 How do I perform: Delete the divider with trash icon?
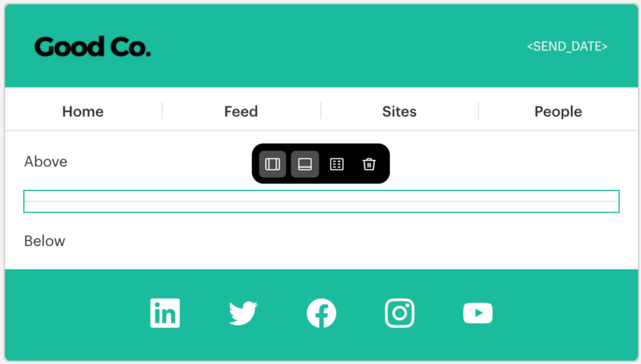tap(369, 164)
